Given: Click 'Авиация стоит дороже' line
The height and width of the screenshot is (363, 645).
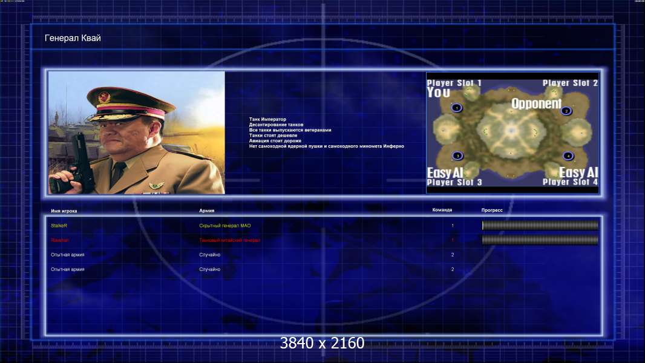Looking at the screenshot, I should click(x=275, y=140).
